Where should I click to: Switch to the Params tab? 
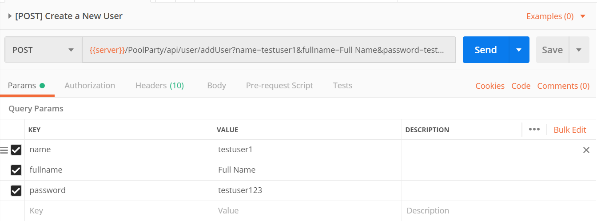point(26,86)
